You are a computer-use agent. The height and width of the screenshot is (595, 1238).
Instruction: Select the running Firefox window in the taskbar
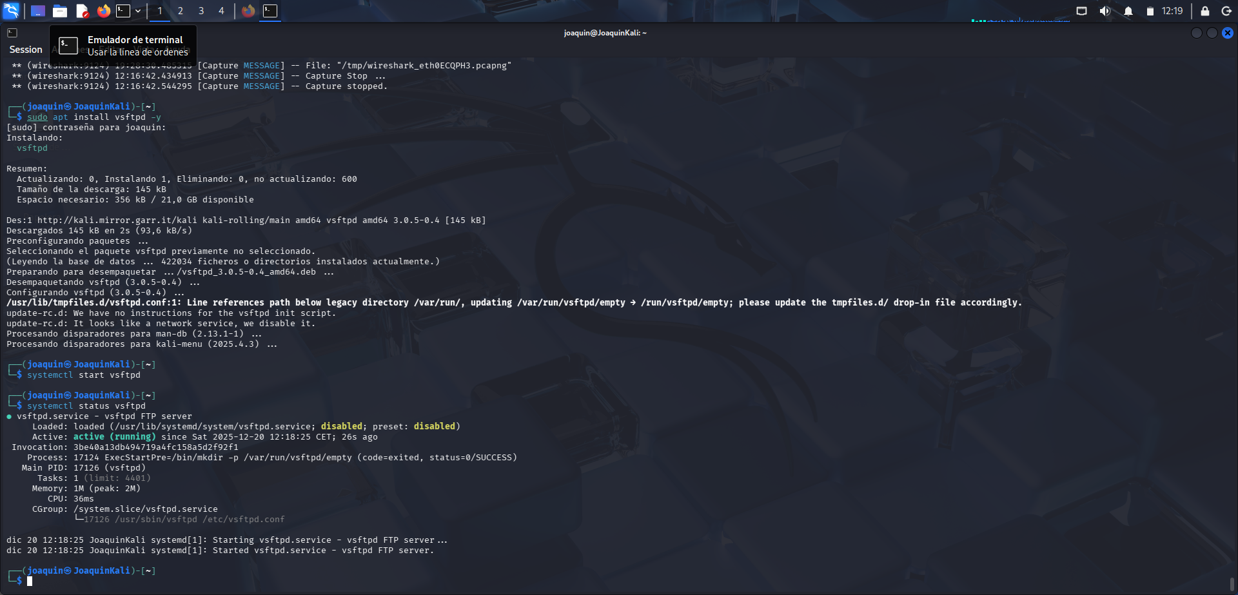pos(249,10)
